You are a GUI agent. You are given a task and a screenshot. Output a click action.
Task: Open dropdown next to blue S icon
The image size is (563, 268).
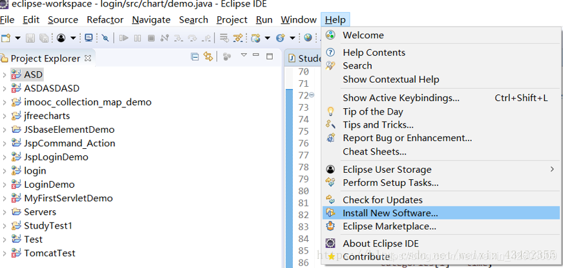pos(292,38)
